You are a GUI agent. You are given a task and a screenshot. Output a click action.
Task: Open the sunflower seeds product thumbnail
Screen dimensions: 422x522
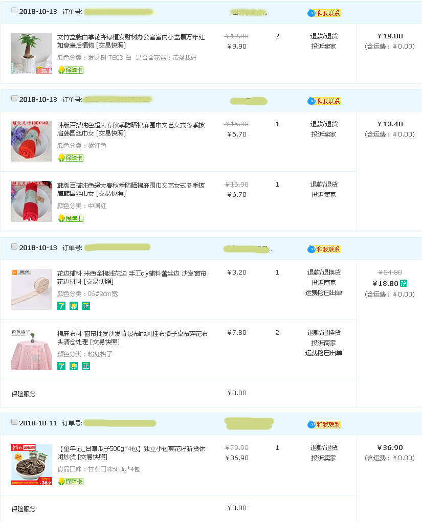[x=32, y=465]
